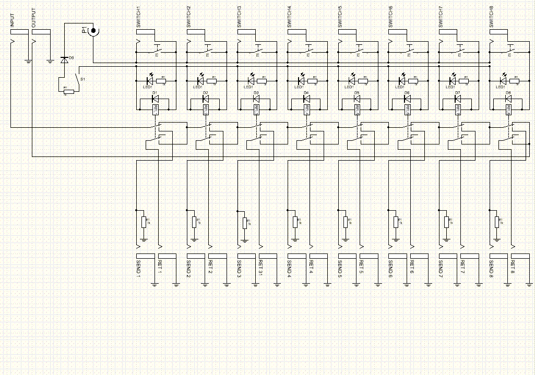Select the SEND 6 label

390,269
